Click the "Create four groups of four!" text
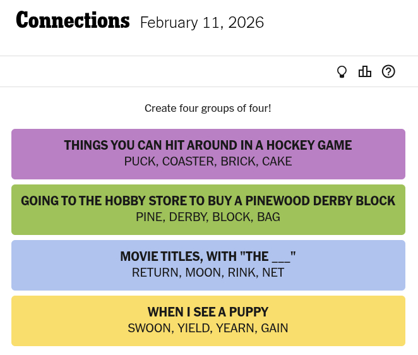This screenshot has height=355, width=418. tap(208, 108)
